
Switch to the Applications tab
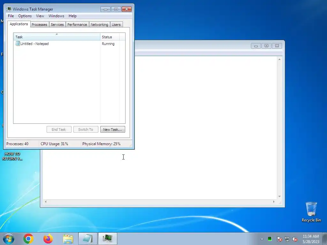(19, 24)
